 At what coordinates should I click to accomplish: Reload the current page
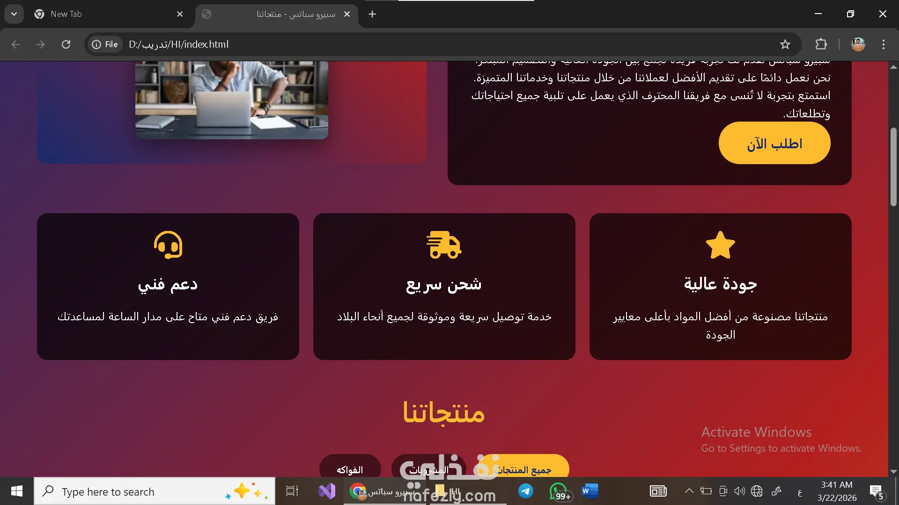66,44
